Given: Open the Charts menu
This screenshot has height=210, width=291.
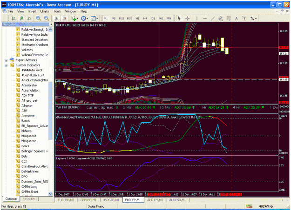Looking at the screenshot, I should pyautogui.click(x=45, y=11).
